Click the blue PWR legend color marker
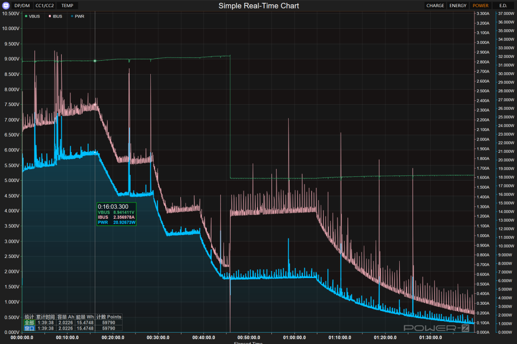This screenshot has width=517, height=344. pyautogui.click(x=72, y=16)
